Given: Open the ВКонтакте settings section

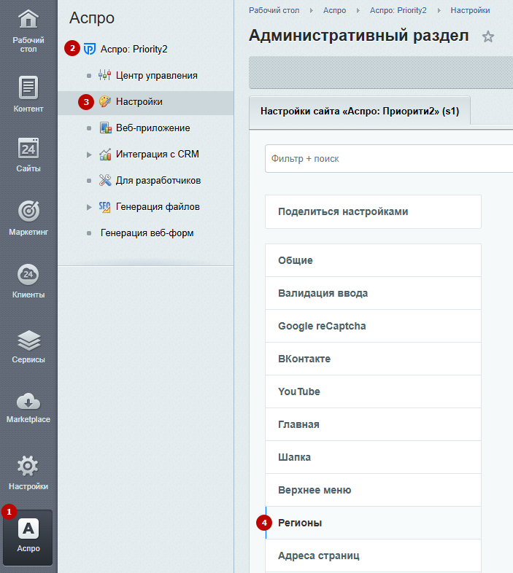Looking at the screenshot, I should 373,359.
